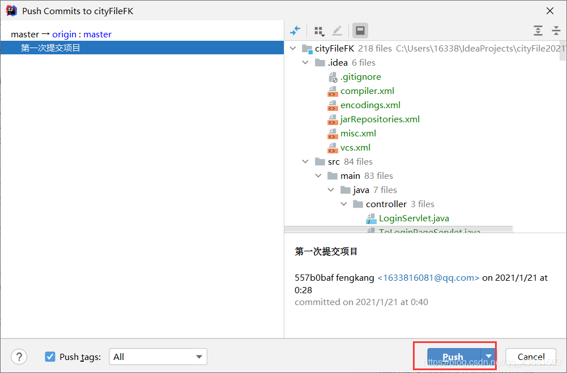Click the compiler.xml file icon

click(x=332, y=91)
